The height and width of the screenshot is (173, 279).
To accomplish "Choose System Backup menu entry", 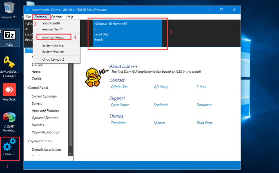I will 53,45.
